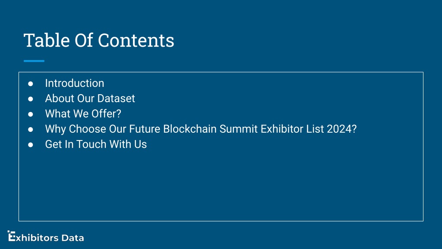Go to the What We Offer? entry

coord(83,114)
